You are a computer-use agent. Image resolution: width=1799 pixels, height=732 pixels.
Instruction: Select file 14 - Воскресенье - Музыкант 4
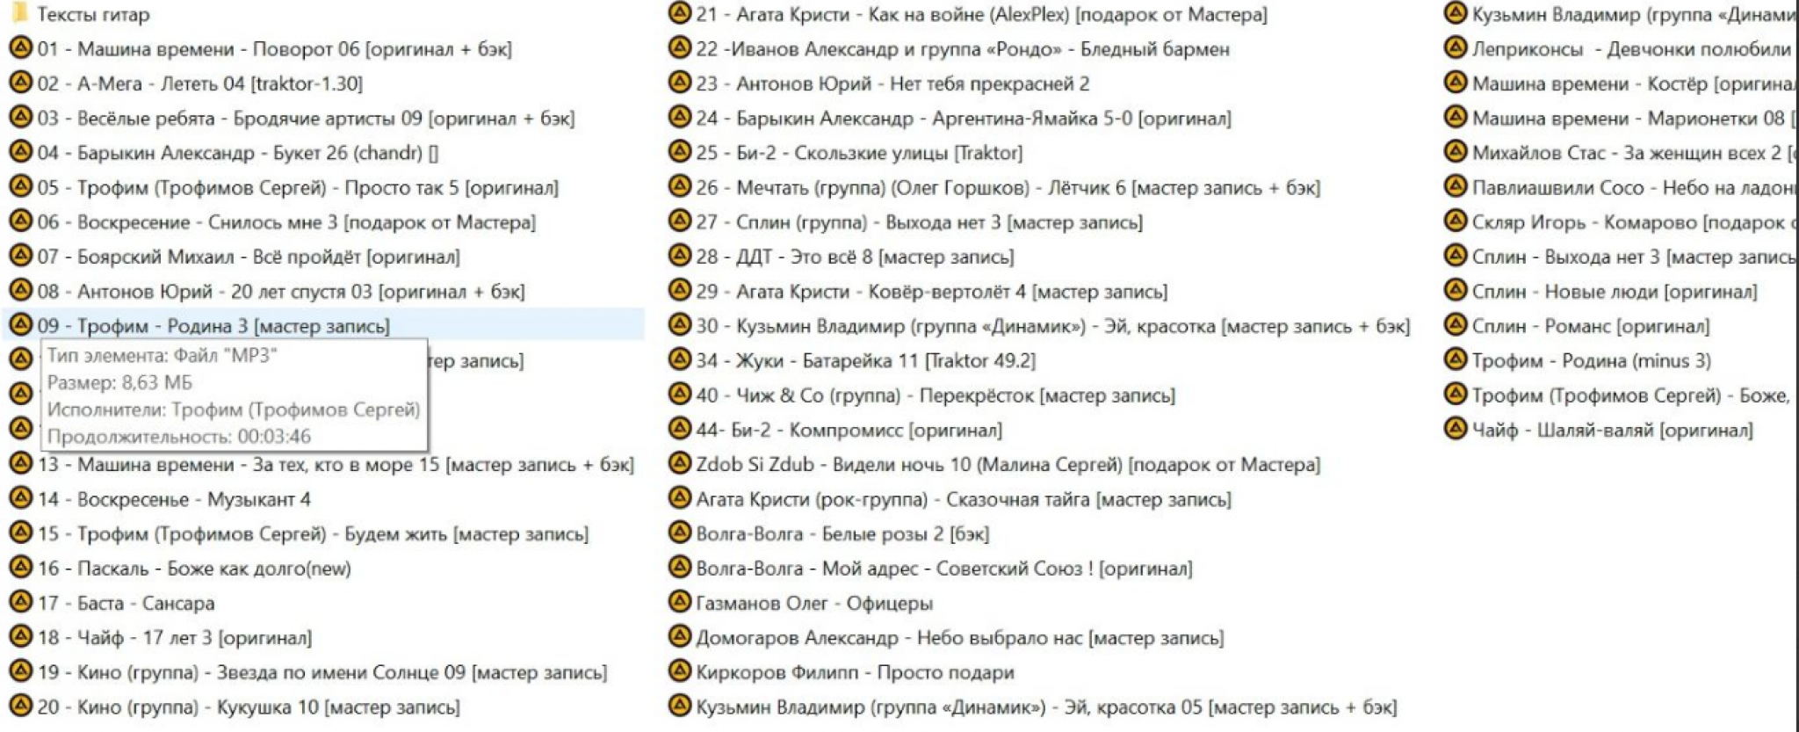174,499
